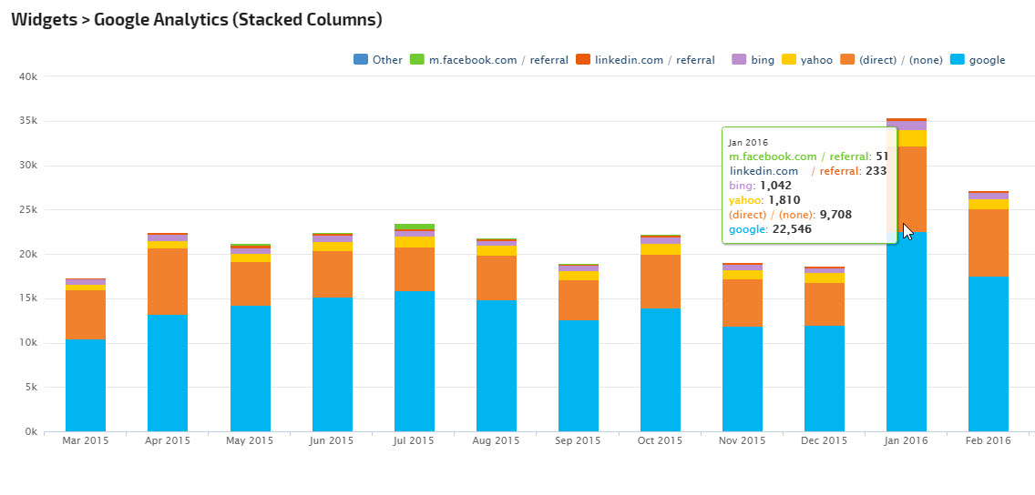1035x495 pixels.
Task: Select the direct segment of Oct 2015 bar
Action: coord(661,281)
